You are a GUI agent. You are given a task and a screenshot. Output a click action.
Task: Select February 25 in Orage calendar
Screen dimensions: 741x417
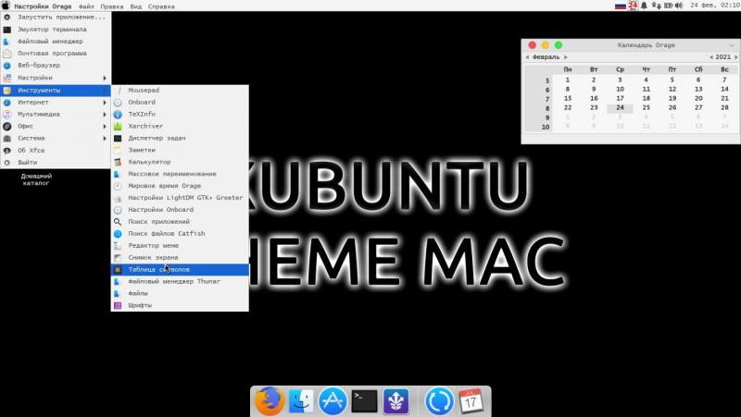pyautogui.click(x=646, y=107)
